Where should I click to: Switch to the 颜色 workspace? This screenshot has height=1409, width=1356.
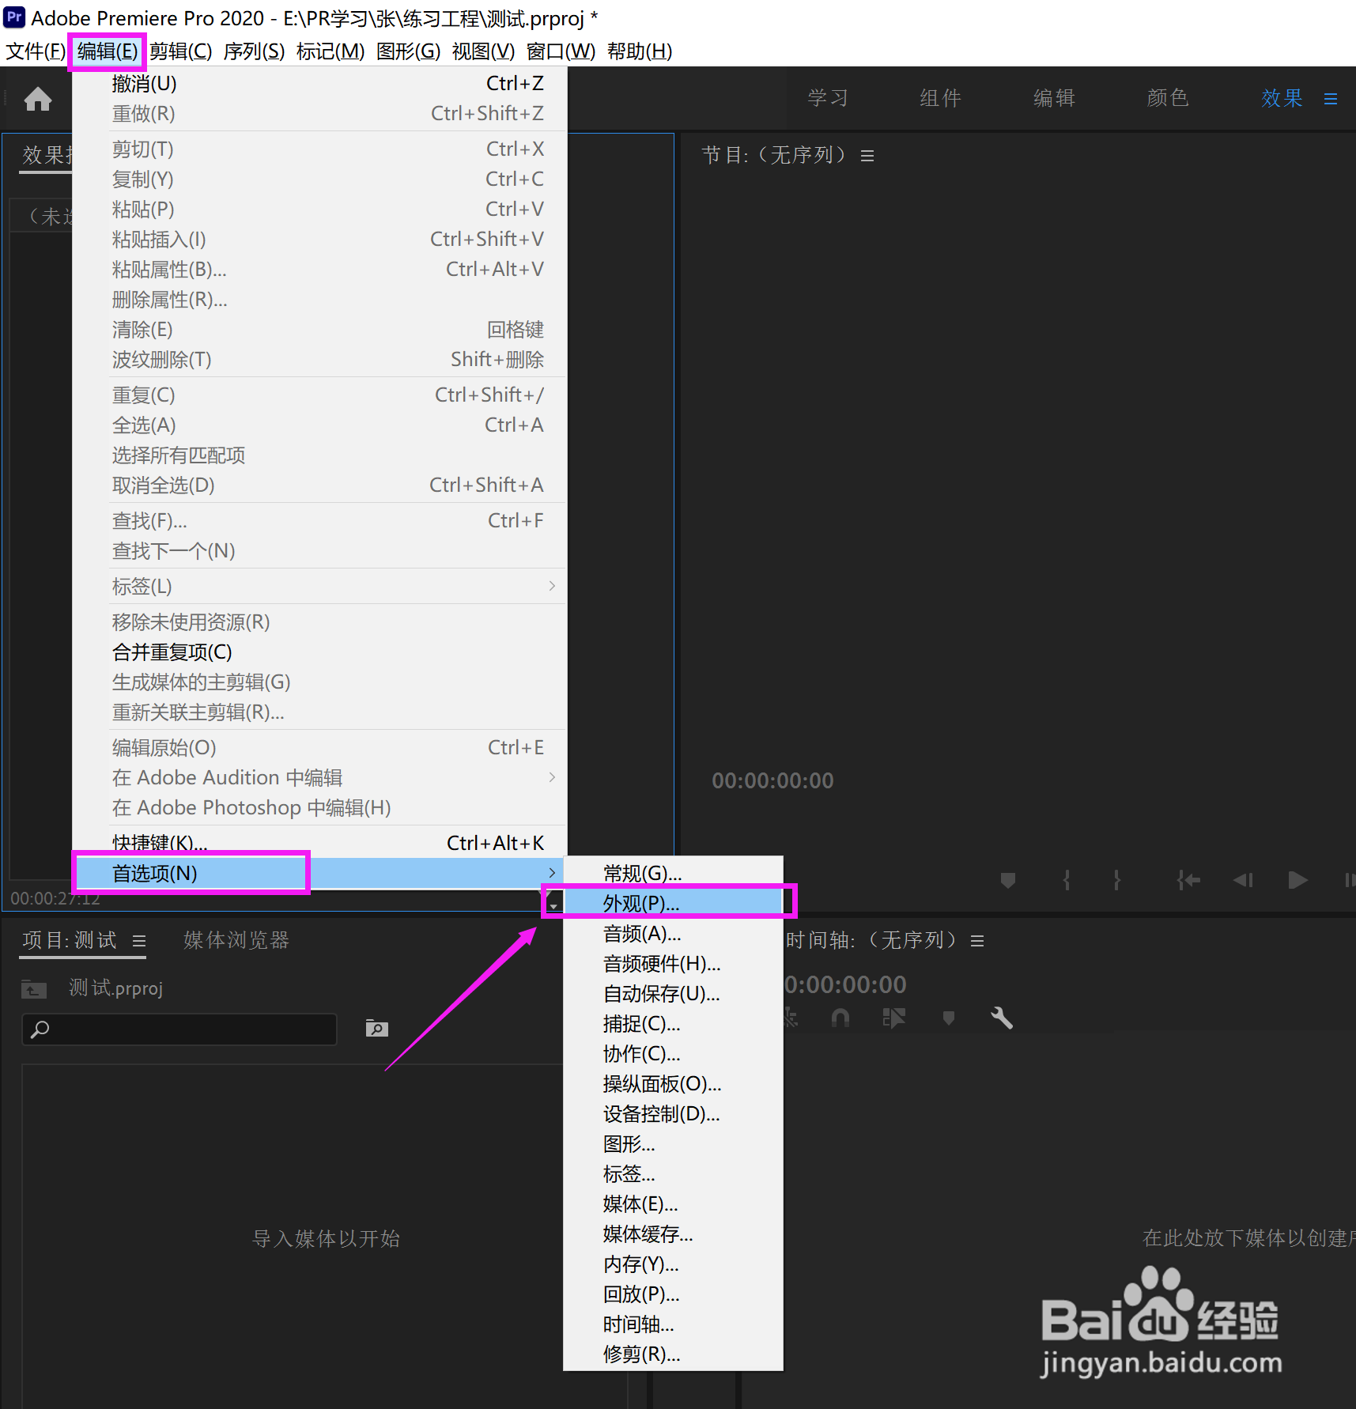[1168, 98]
